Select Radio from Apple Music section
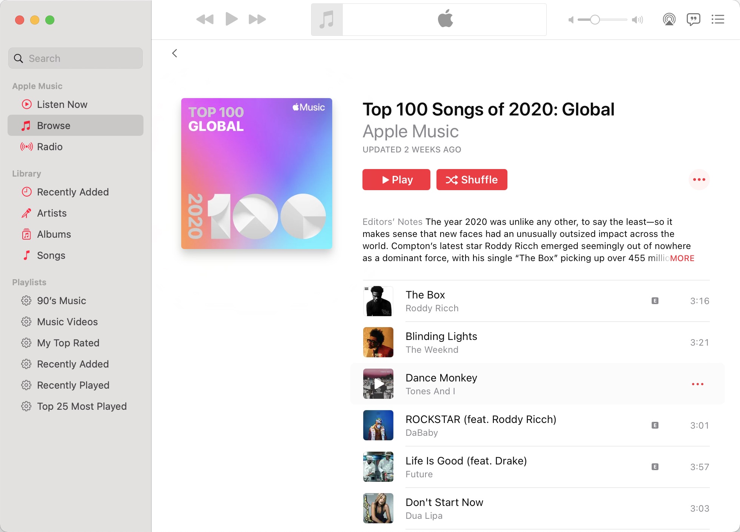This screenshot has height=532, width=740. click(x=50, y=147)
